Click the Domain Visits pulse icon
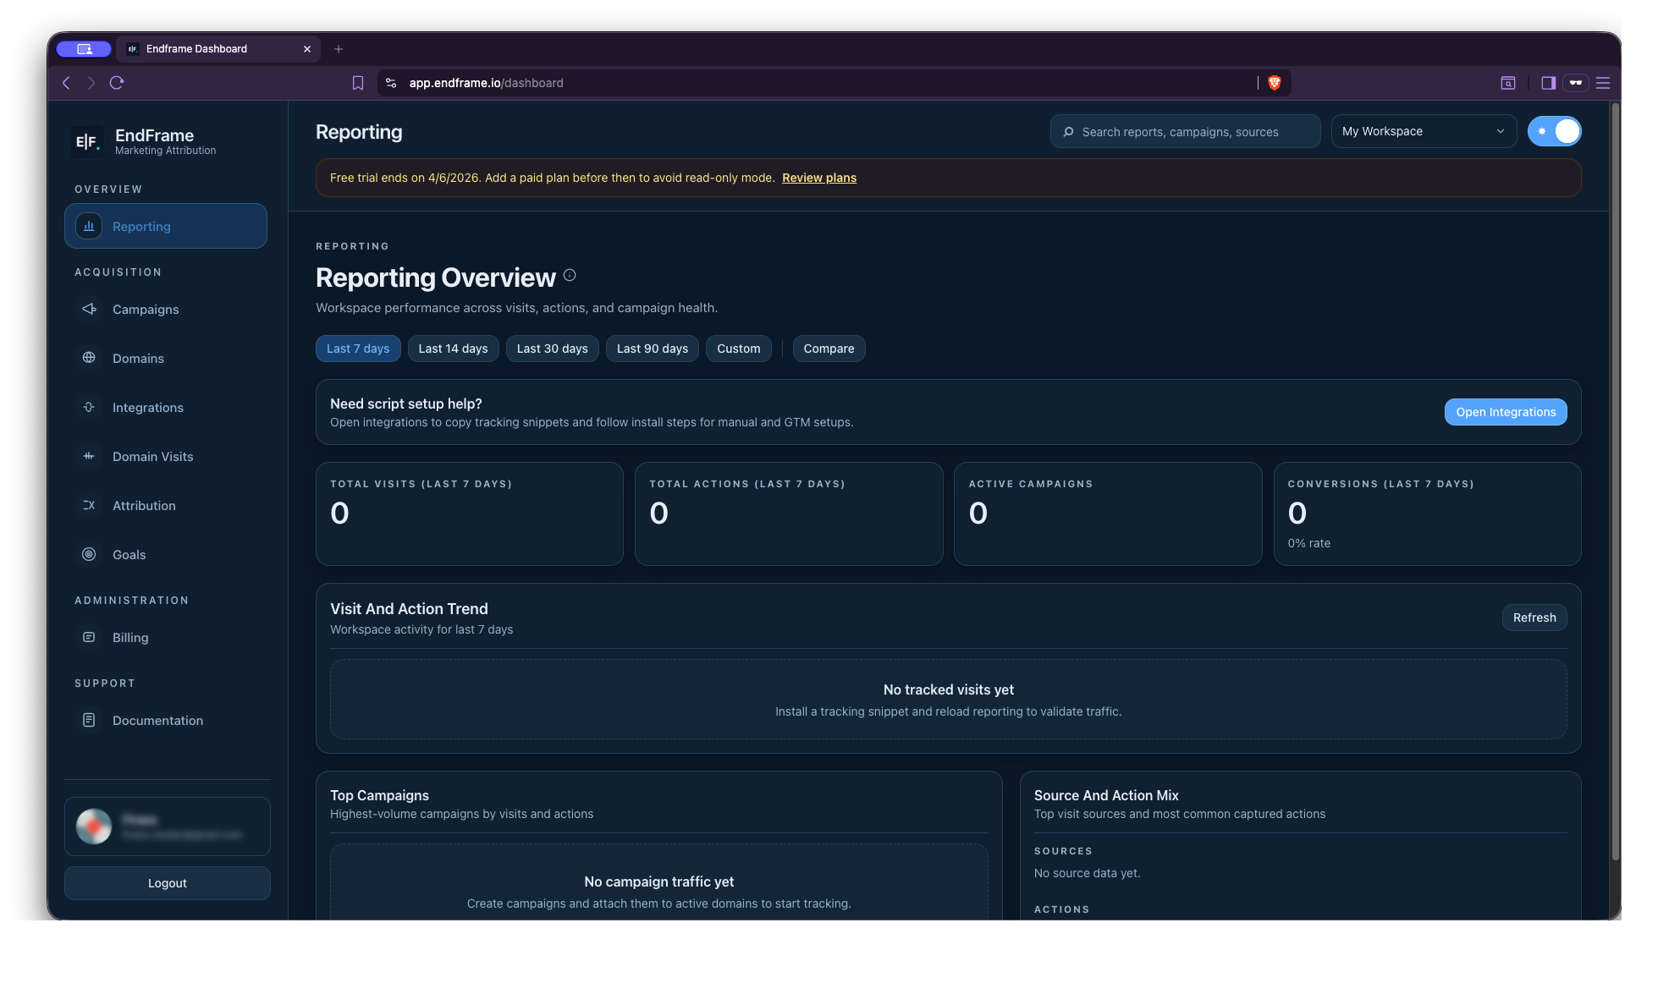 coord(89,456)
